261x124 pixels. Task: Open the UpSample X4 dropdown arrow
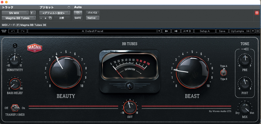(253, 31)
